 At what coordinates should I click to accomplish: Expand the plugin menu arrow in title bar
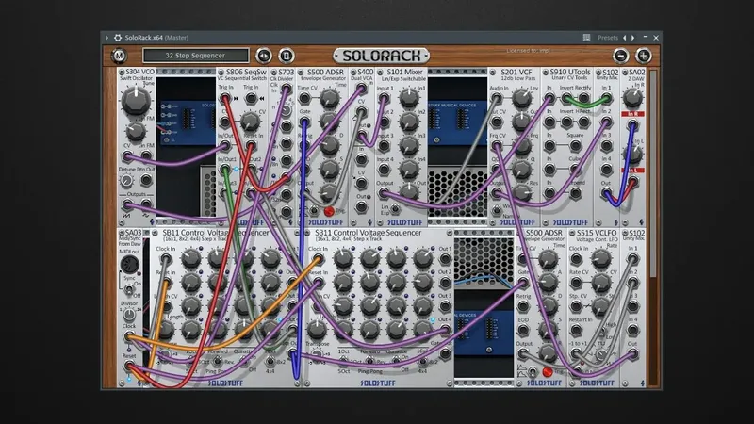pyautogui.click(x=107, y=38)
